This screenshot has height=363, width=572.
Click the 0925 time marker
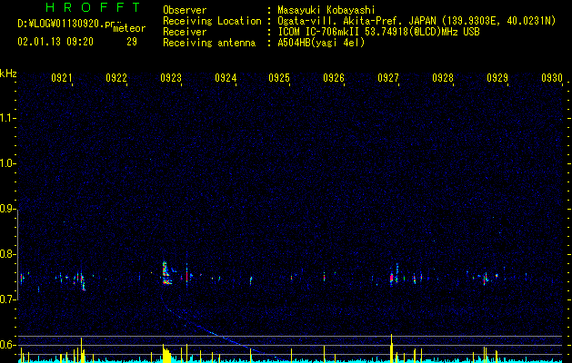point(279,78)
